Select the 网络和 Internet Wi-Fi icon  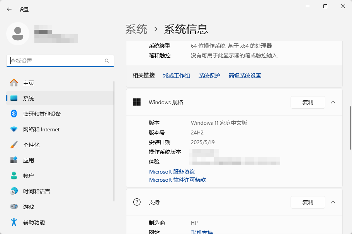[13, 129]
